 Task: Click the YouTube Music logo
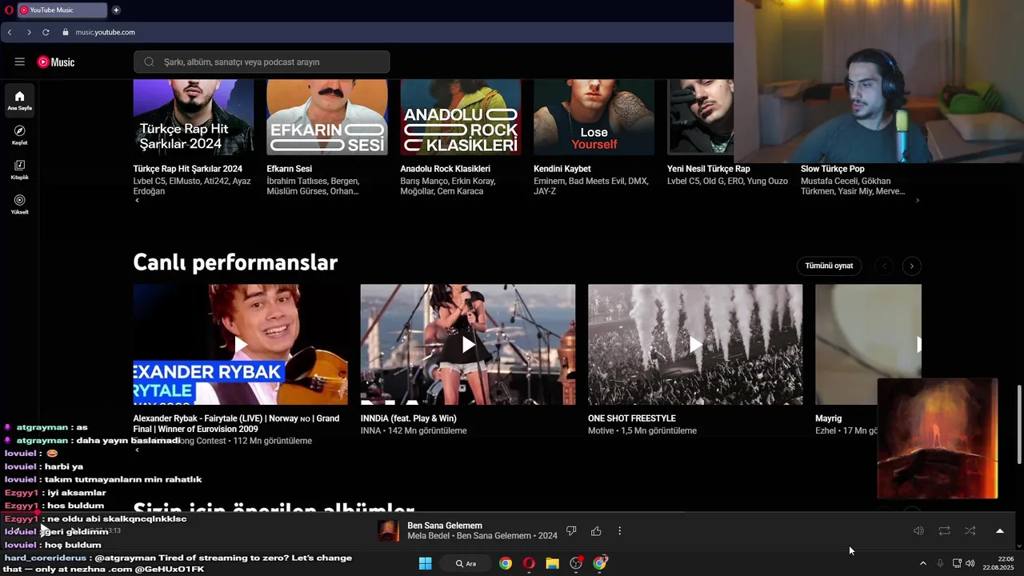56,62
